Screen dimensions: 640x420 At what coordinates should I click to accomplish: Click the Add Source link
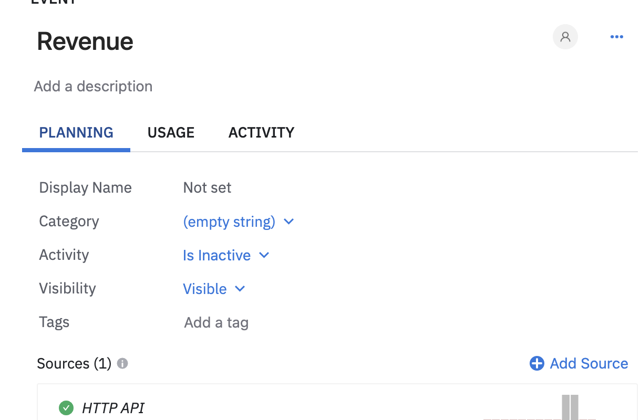coord(589,363)
